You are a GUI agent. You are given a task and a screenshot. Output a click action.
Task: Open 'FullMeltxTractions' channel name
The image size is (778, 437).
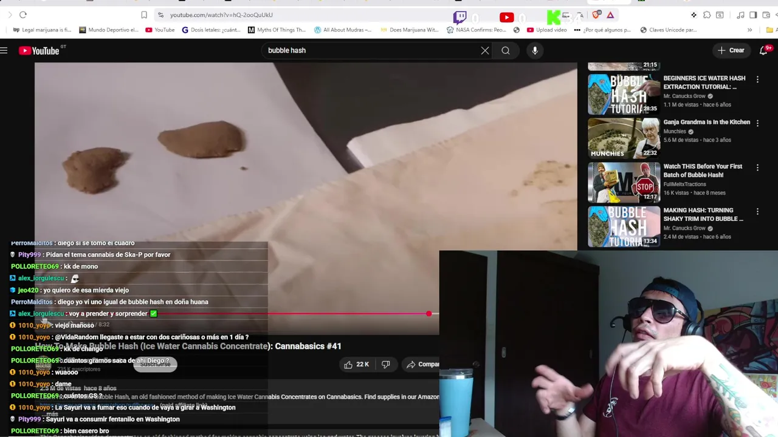(x=684, y=184)
